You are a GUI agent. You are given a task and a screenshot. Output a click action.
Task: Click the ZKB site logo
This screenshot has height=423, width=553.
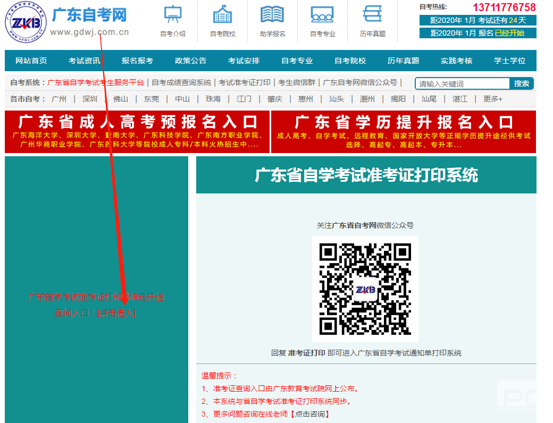click(x=22, y=22)
